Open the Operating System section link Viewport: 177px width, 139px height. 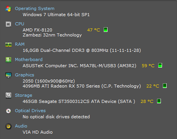(x=35, y=8)
